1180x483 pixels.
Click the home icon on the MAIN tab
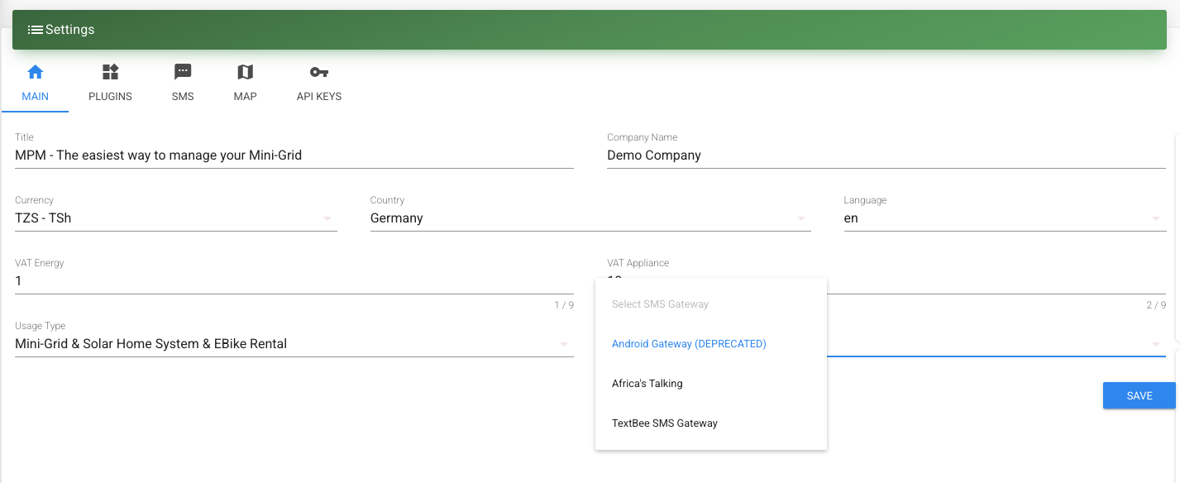[x=36, y=72]
